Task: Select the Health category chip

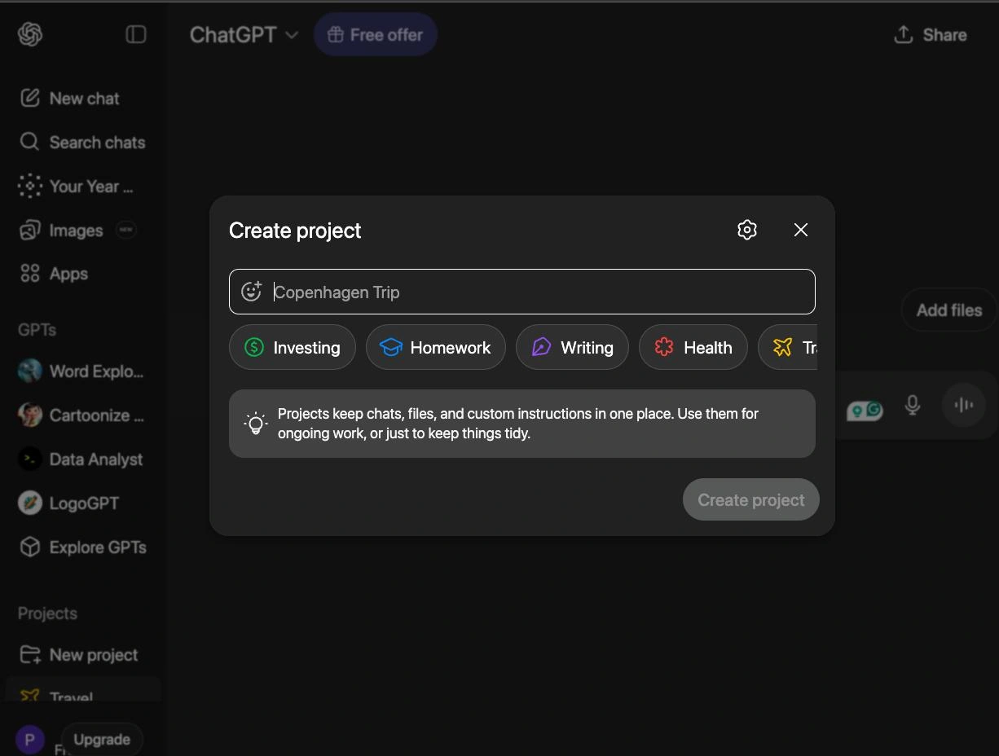Action: [x=693, y=348]
